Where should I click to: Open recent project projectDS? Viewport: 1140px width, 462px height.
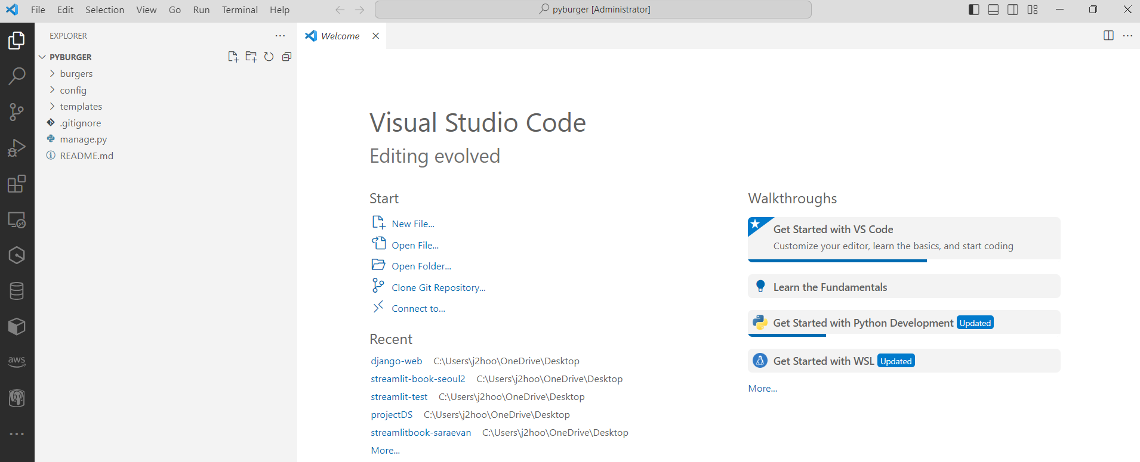tap(392, 415)
